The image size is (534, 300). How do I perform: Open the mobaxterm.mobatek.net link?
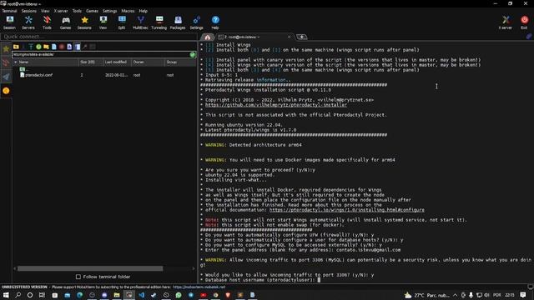coord(199,287)
